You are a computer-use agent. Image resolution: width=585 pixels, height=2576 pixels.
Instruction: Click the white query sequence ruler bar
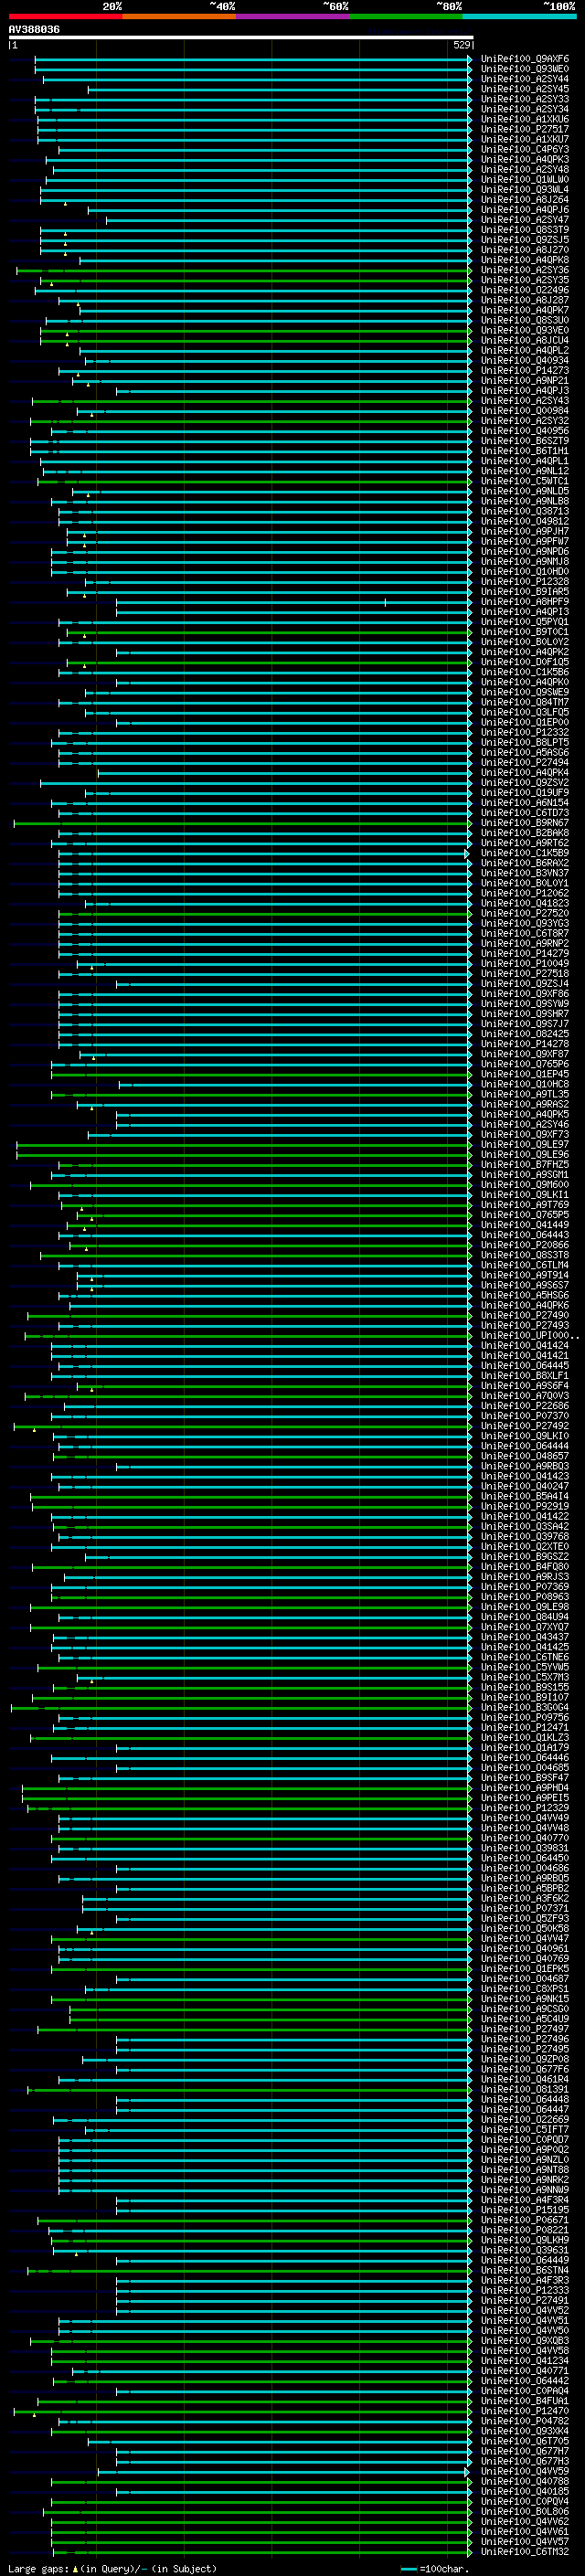pos(241,37)
